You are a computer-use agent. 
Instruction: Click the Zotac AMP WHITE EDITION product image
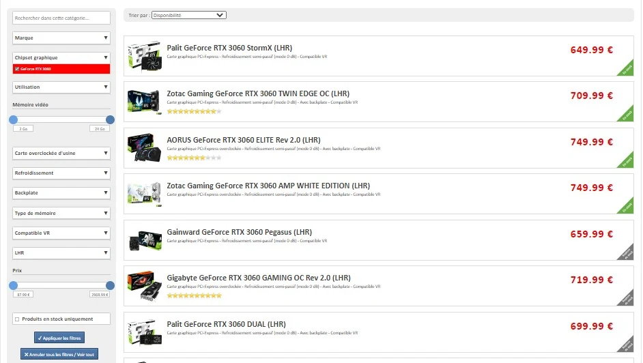144,194
